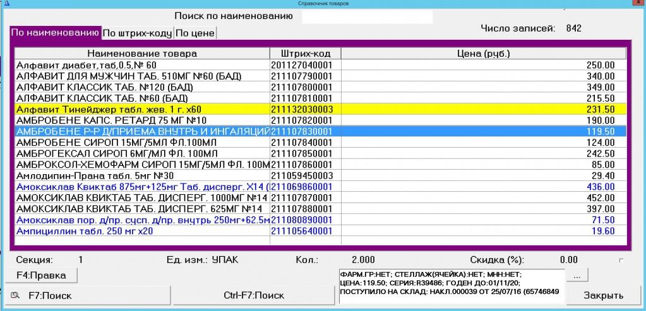This screenshot has height=311, width=646.
Task: Click price cell 29.40
Action: click(x=484, y=176)
